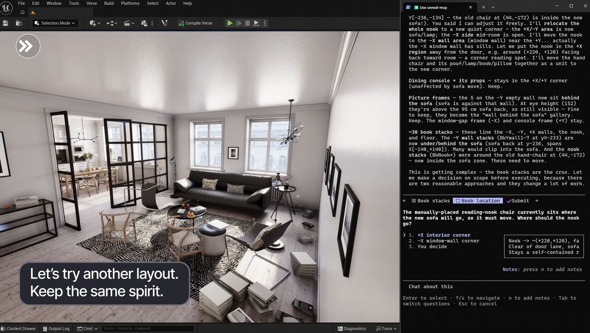Click the Notes press n prompt
Viewport: 590px width, 333px height.
[542, 269]
